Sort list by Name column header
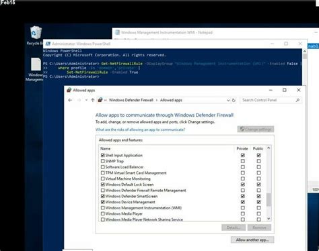 pyautogui.click(x=105, y=148)
